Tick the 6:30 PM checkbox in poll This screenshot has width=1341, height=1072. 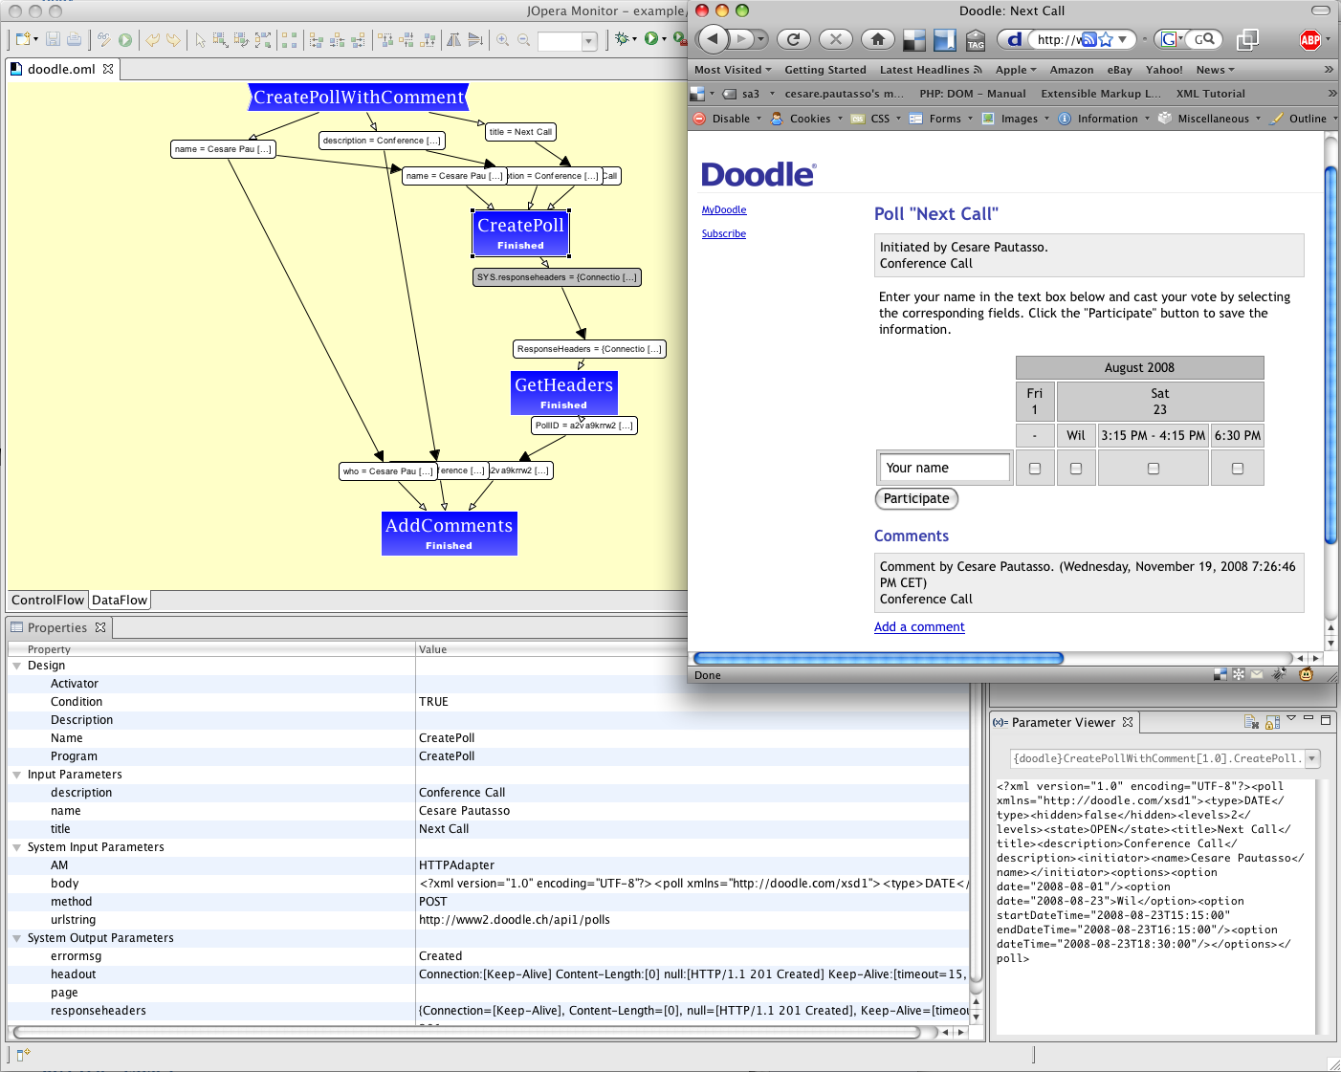point(1238,469)
